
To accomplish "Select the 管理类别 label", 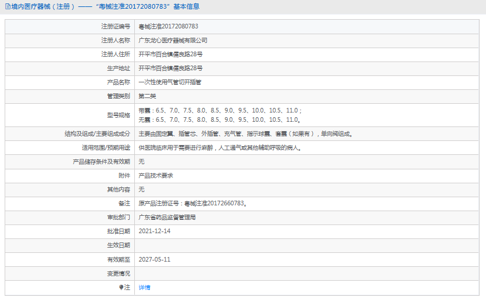I will tap(119, 96).
